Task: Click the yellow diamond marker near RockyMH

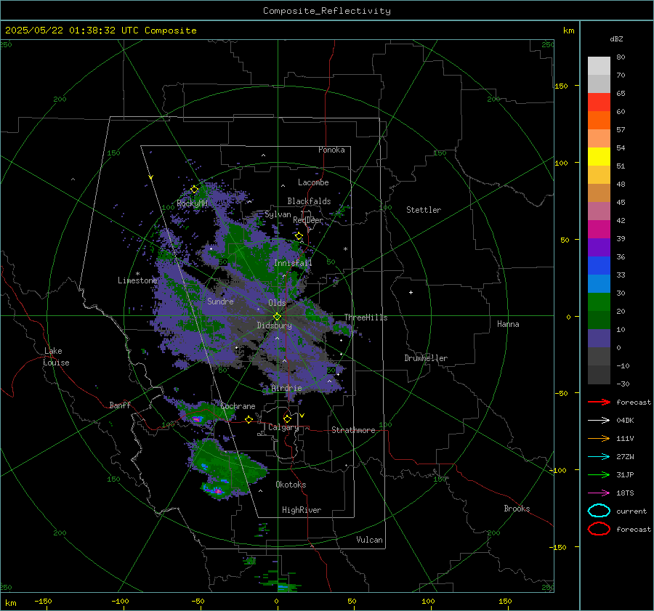Action: click(194, 190)
